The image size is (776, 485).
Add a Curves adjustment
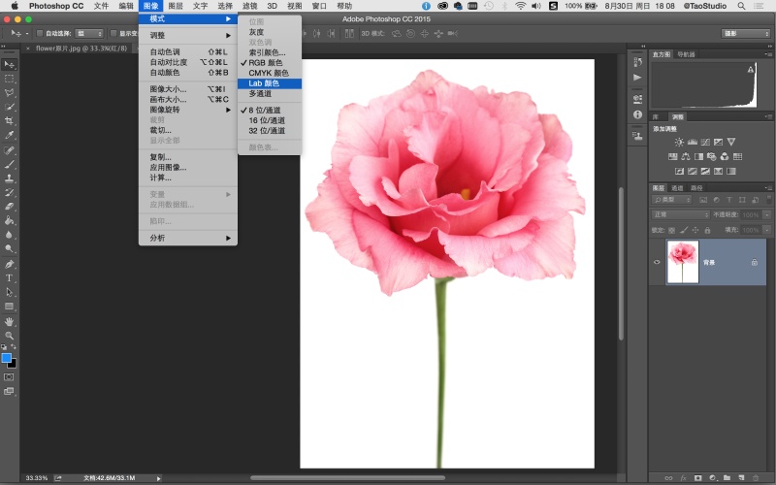(x=705, y=142)
